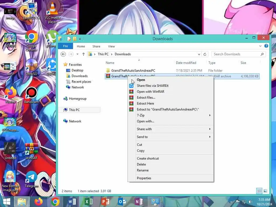
Task: Open the File ribbon tab
Action: coord(65,46)
